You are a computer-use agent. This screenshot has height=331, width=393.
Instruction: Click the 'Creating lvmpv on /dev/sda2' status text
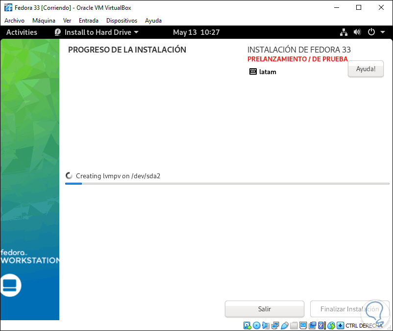118,176
